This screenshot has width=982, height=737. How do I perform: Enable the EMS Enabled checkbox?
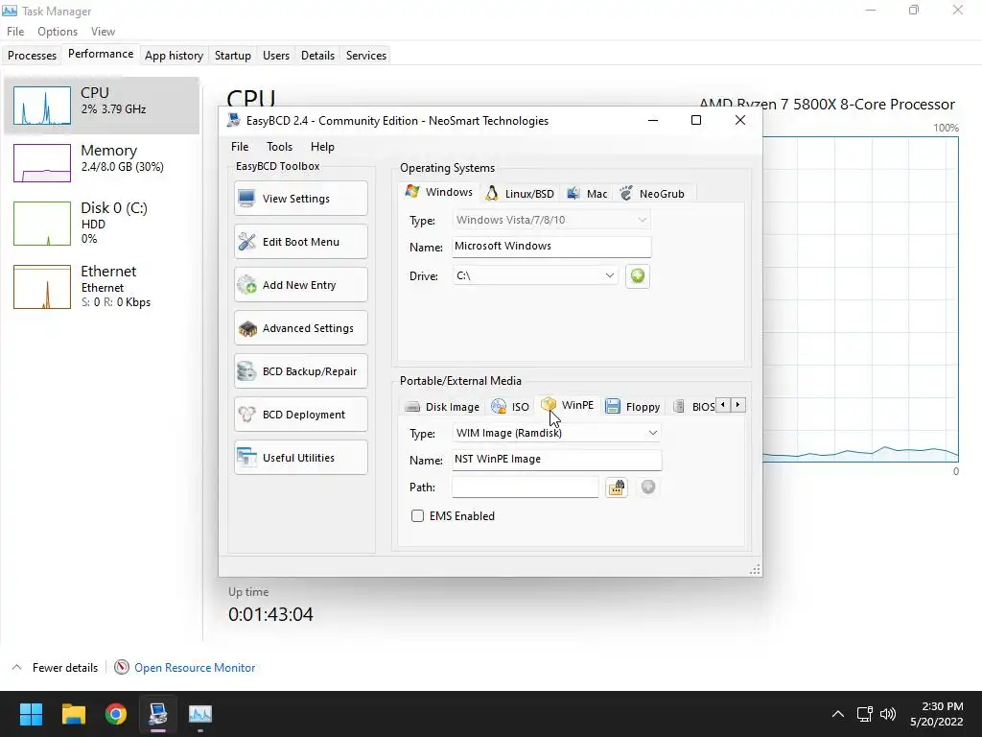(417, 515)
